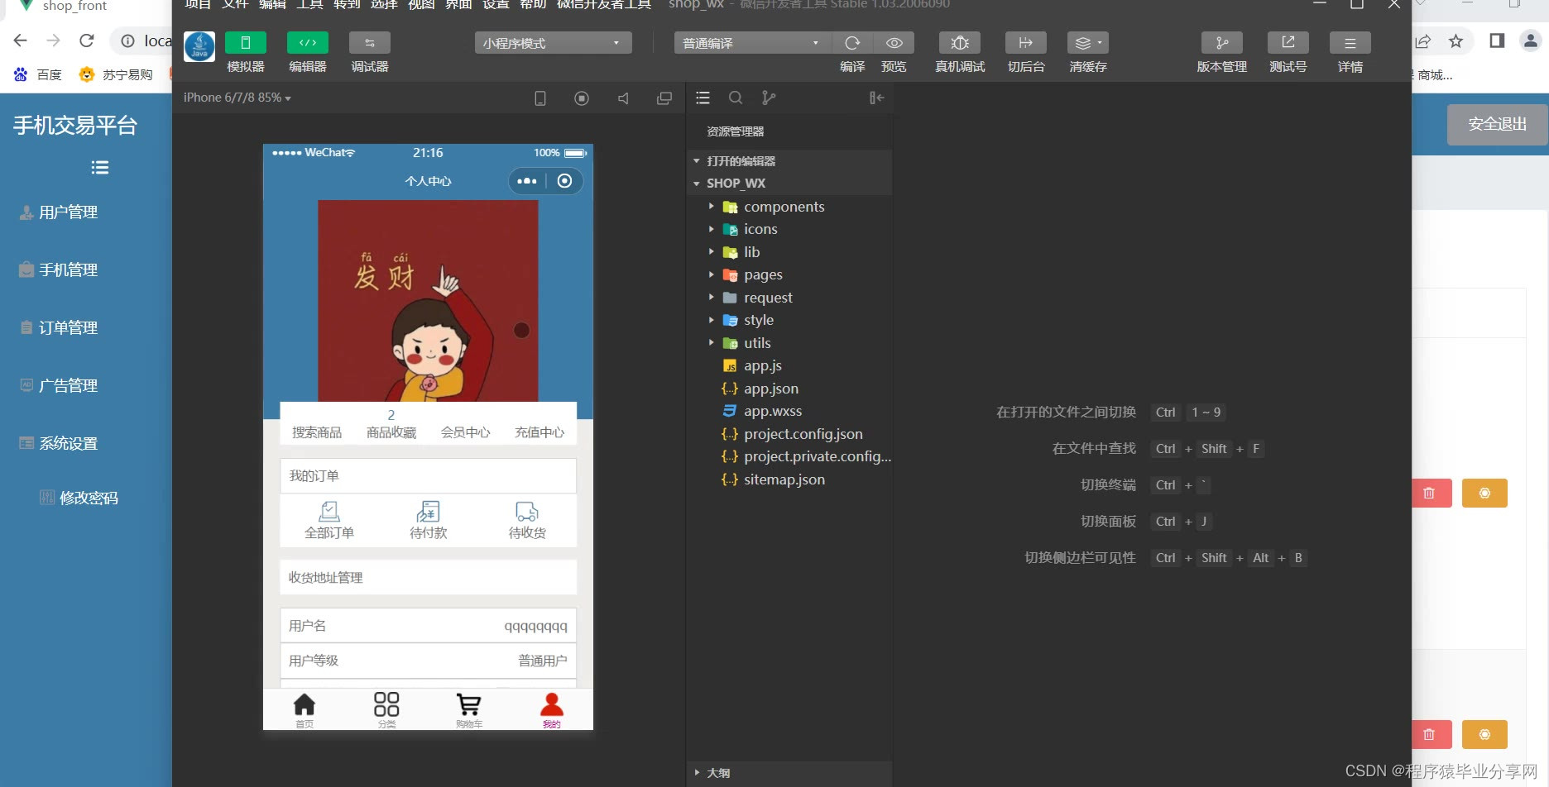The width and height of the screenshot is (1549, 787).
Task: Open the source control branch icon
Action: pos(769,98)
